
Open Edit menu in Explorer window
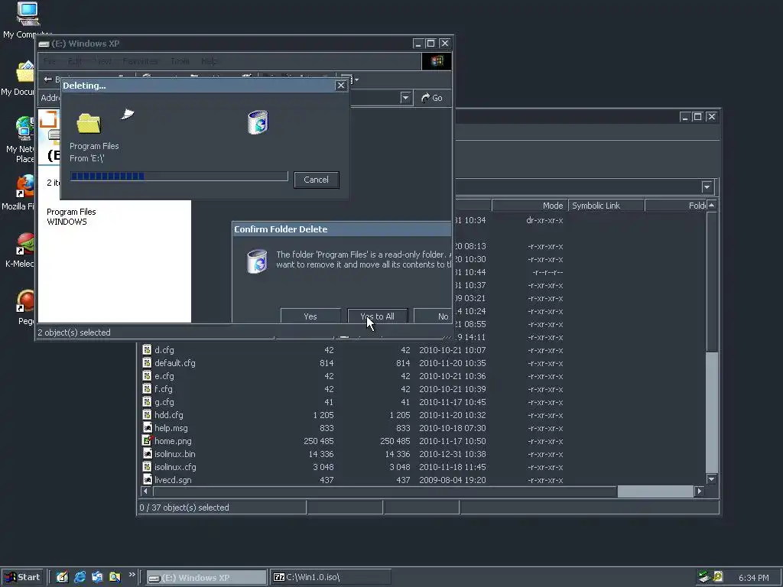[74, 61]
